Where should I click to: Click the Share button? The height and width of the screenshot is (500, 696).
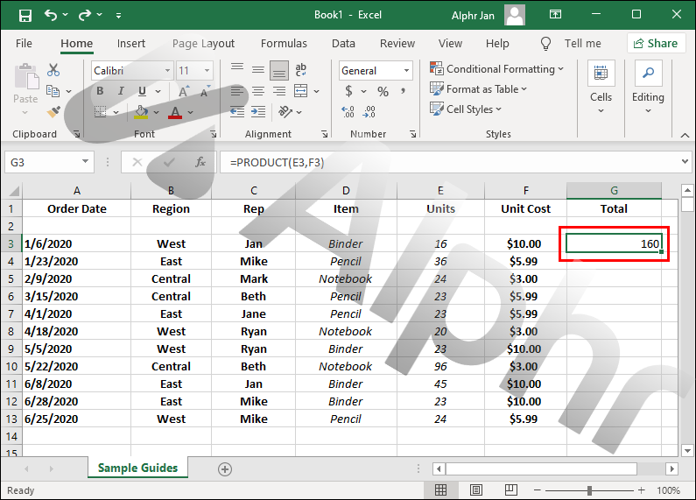[x=656, y=44]
